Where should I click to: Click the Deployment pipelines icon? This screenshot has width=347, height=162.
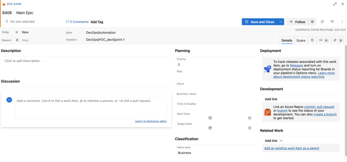tap(267, 69)
